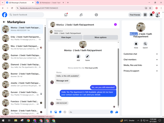Viewport: 164px width, 123px height.
Task: Send a thumbs up like
Action: [x=117, y=112]
